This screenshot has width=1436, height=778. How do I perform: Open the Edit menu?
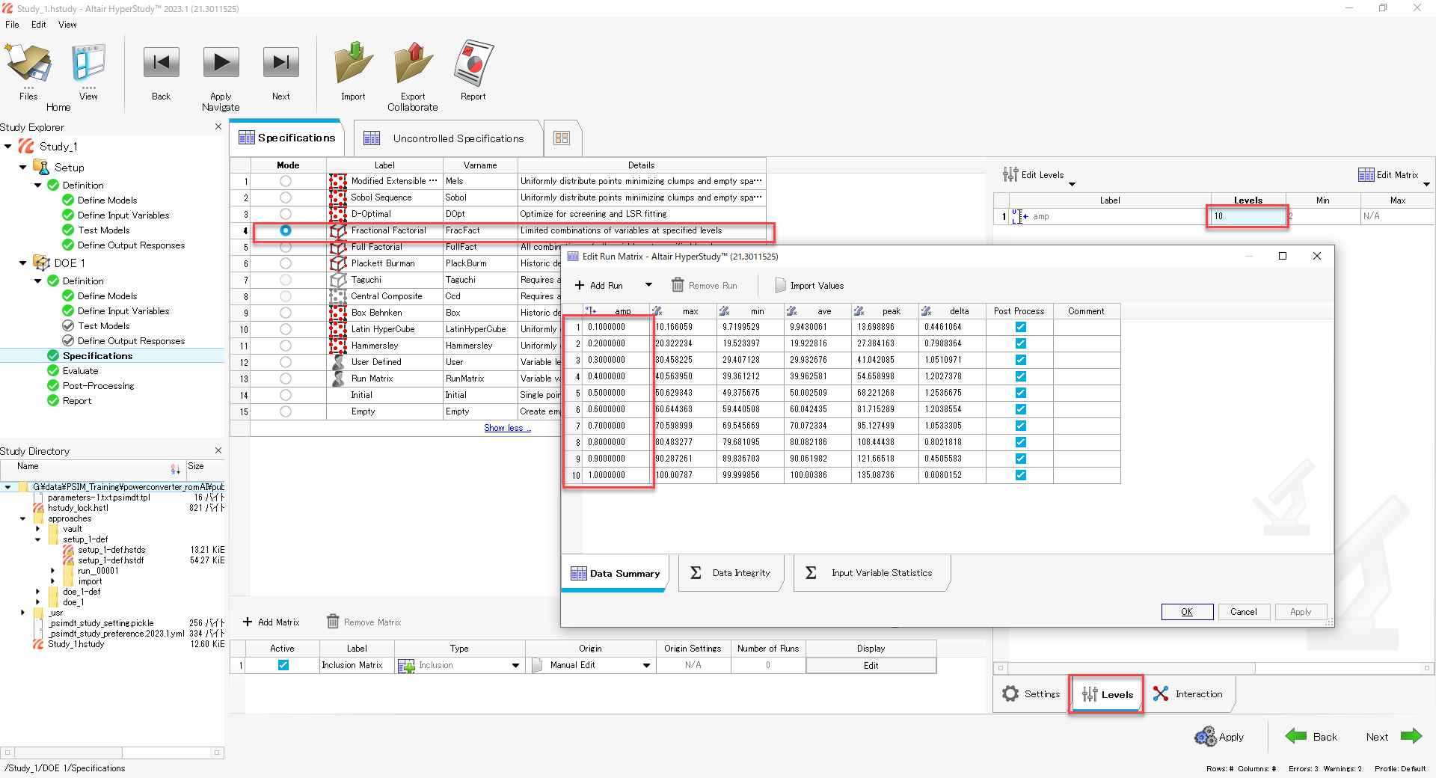39,25
